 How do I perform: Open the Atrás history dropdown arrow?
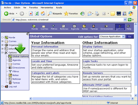(x=17, y=14)
